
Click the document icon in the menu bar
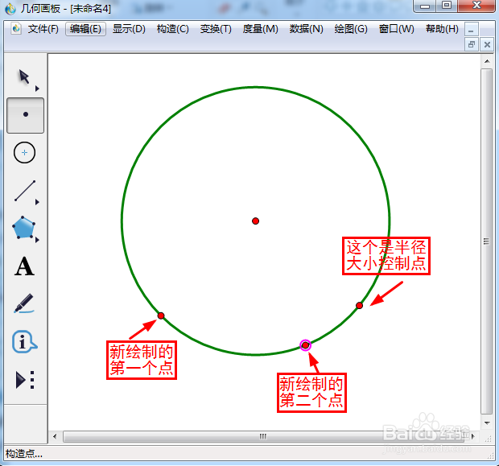click(16, 29)
